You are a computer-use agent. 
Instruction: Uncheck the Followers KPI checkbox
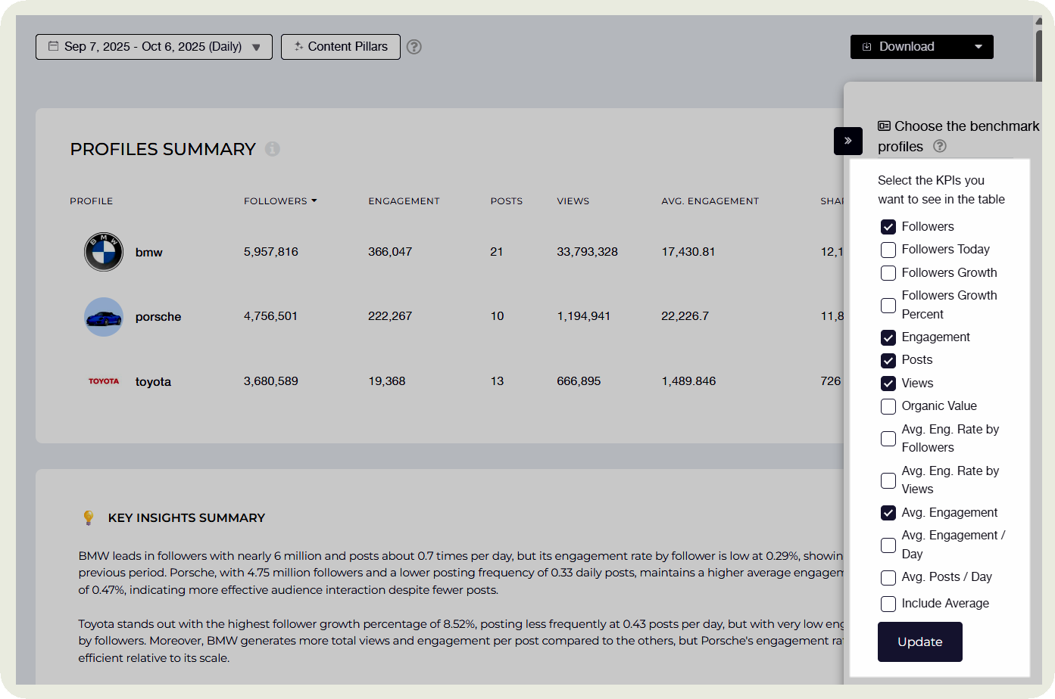click(x=888, y=227)
